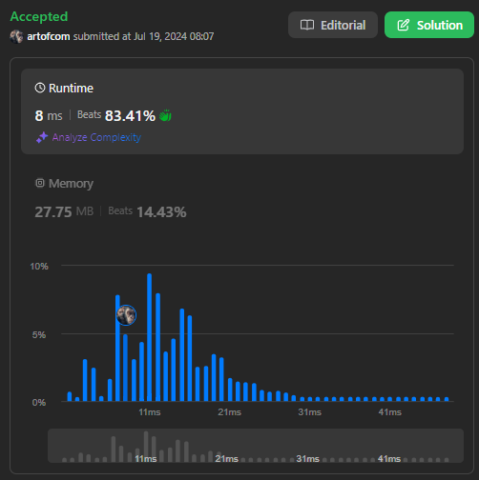The image size is (479, 480).
Task: Click the green Solution button
Action: point(429,25)
